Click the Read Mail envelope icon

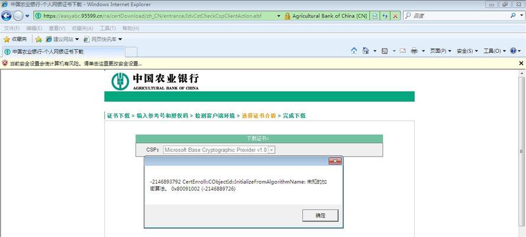(403, 51)
